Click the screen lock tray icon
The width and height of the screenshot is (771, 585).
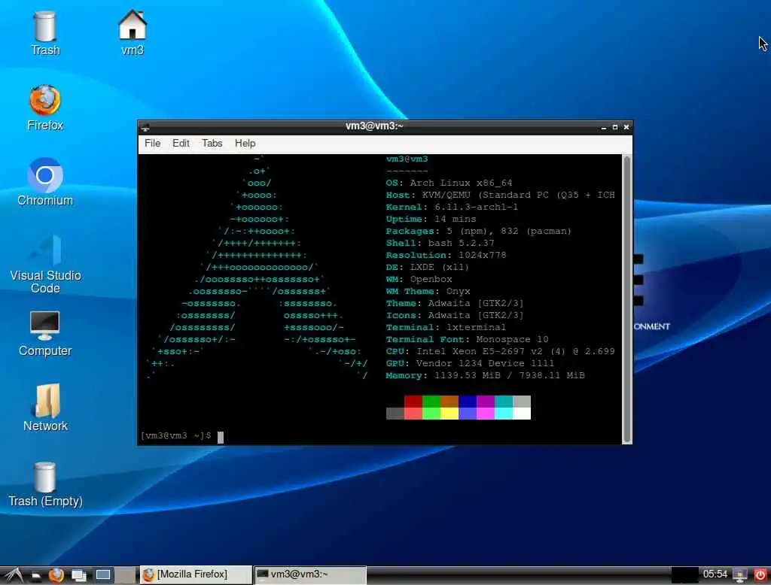(x=740, y=574)
